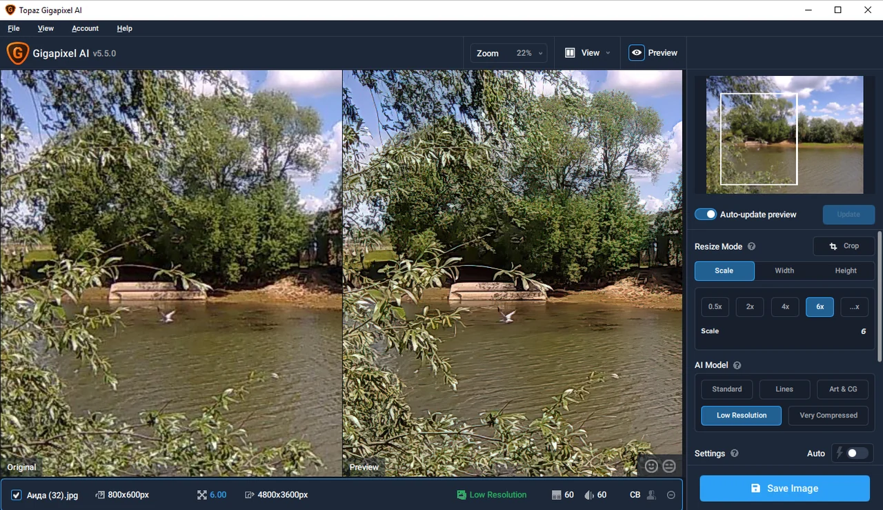Choose the 4x scale button
Viewport: 883px width, 510px height.
785,306
